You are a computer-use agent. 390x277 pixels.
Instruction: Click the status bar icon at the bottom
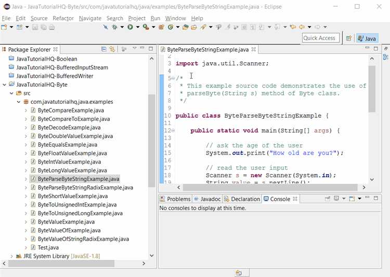pyautogui.click(x=239, y=273)
